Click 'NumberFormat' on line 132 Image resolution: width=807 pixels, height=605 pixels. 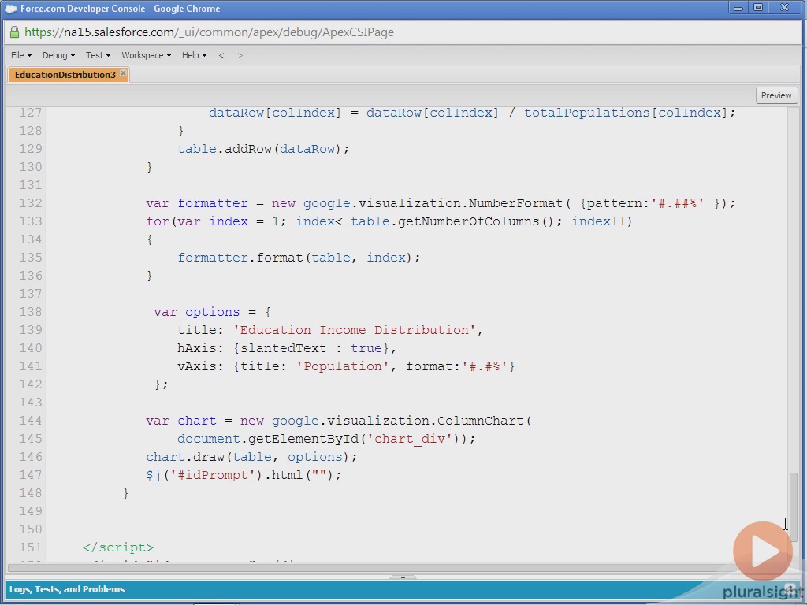pyautogui.click(x=515, y=203)
